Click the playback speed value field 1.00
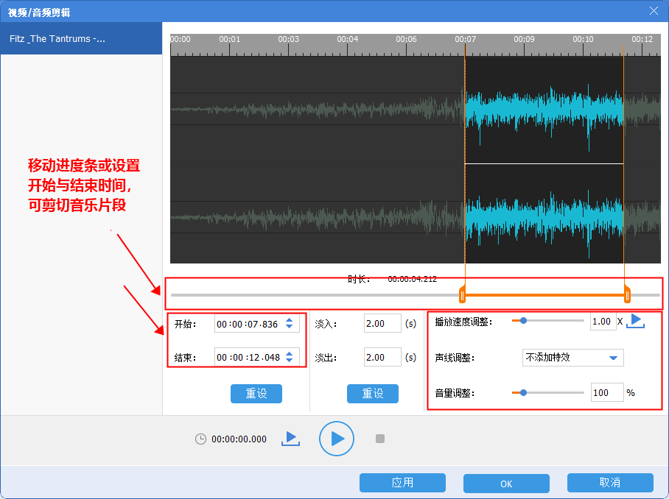Image resolution: width=669 pixels, height=499 pixels. (603, 322)
